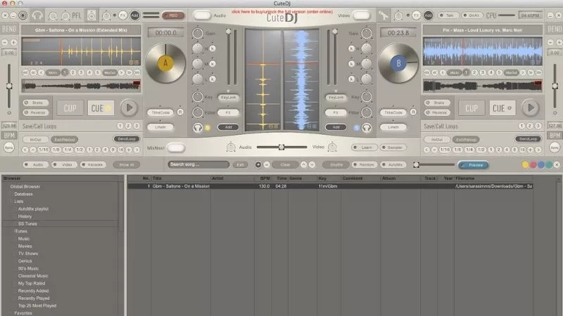The height and width of the screenshot is (316, 563).
Task: Click the Search song field
Action: click(x=198, y=164)
